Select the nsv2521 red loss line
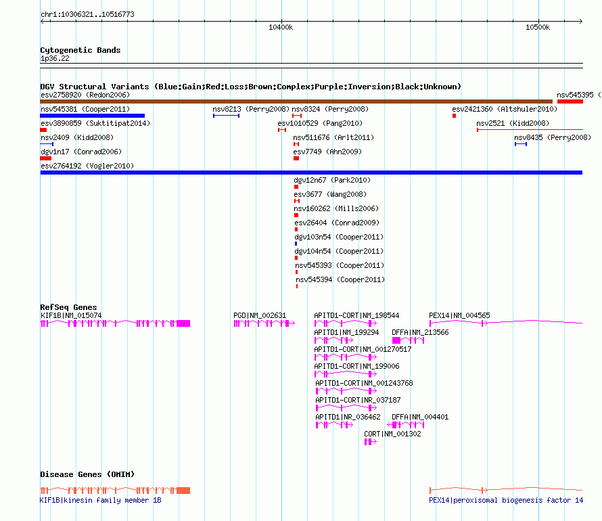602x521 pixels. 530,130
